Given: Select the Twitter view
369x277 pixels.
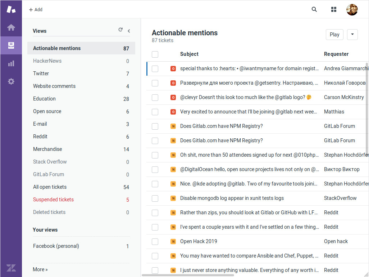Looking at the screenshot, I should tap(41, 73).
